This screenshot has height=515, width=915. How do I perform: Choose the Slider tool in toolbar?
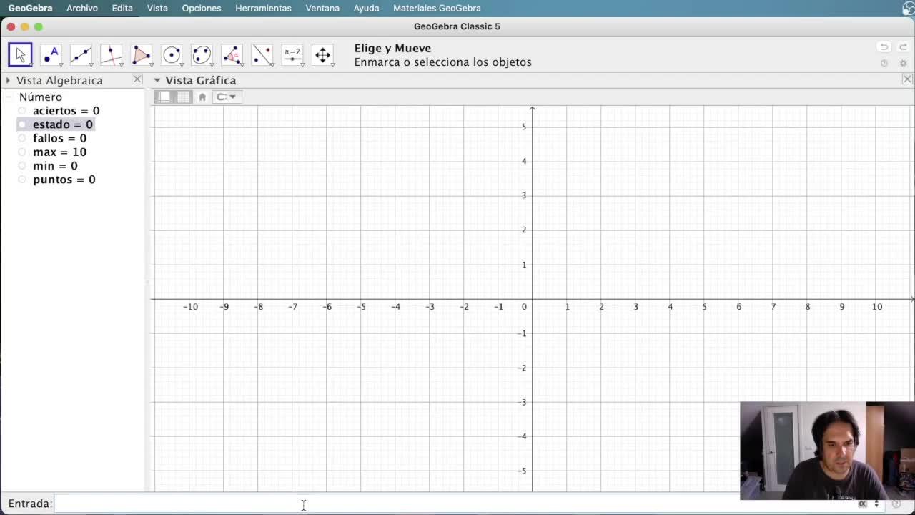(x=292, y=55)
